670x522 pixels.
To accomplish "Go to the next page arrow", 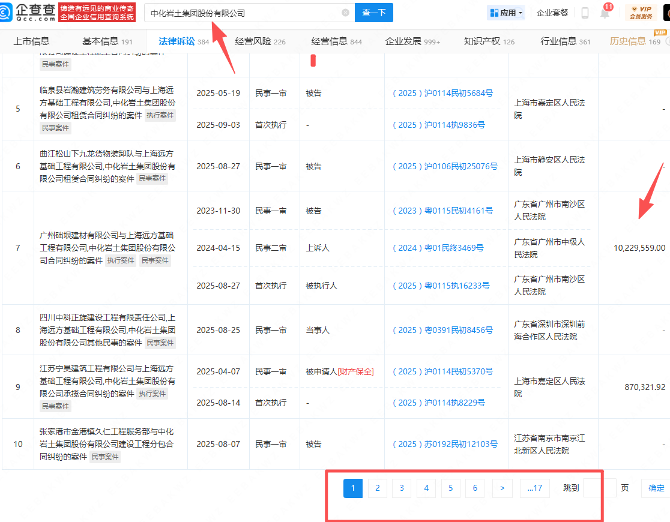I will point(502,488).
